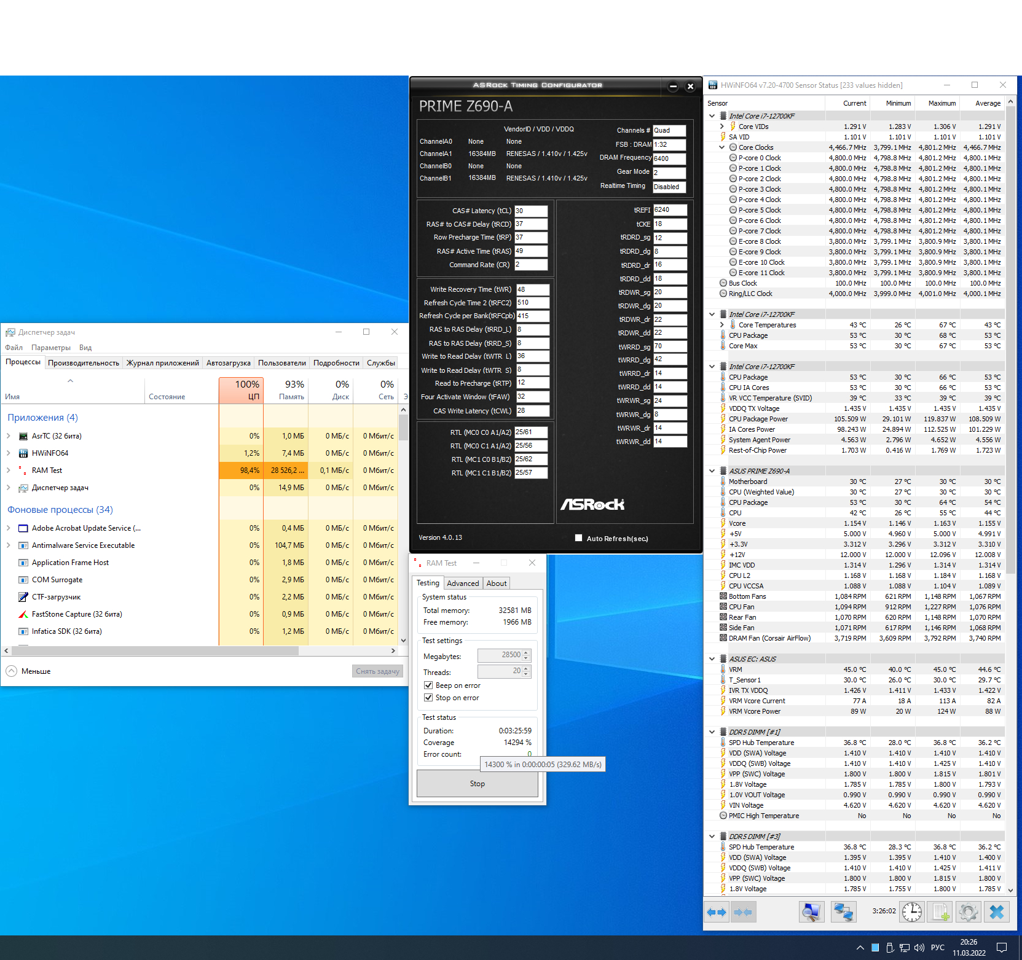Click the Megabytes field in RAM Test

[x=500, y=655]
